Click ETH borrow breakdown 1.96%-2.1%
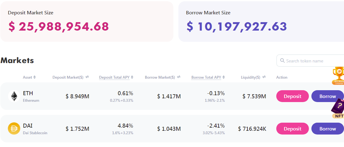 tap(215, 100)
